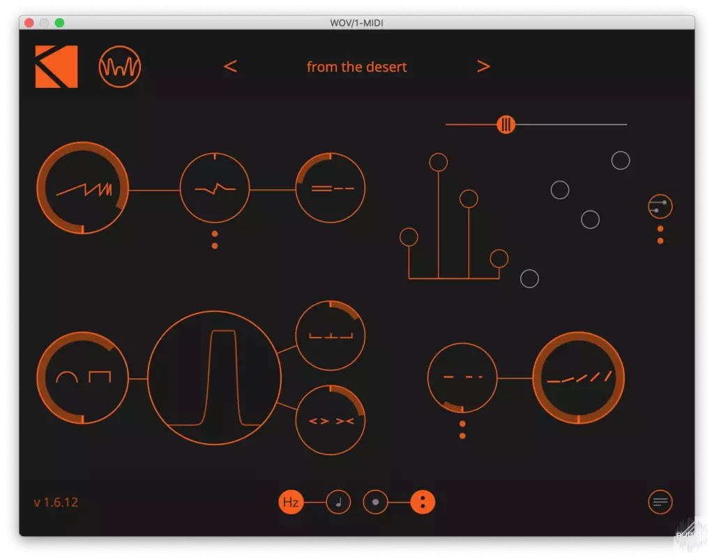Click the middle grey circle node in the right-hand row

coord(590,220)
